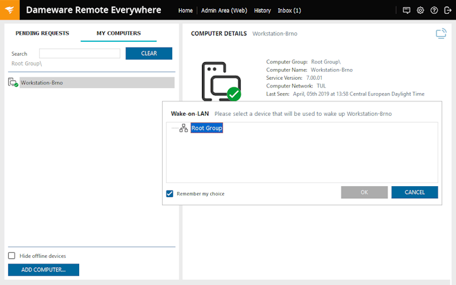Screen dimensions: 456x285
Task: Enable Hide offline devices checkbox
Action: [11, 256]
